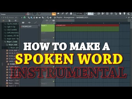Viewport: 132px width, 99px height.
Task: Click bar 4 on the timeline ruler
Action: pos(103,23)
